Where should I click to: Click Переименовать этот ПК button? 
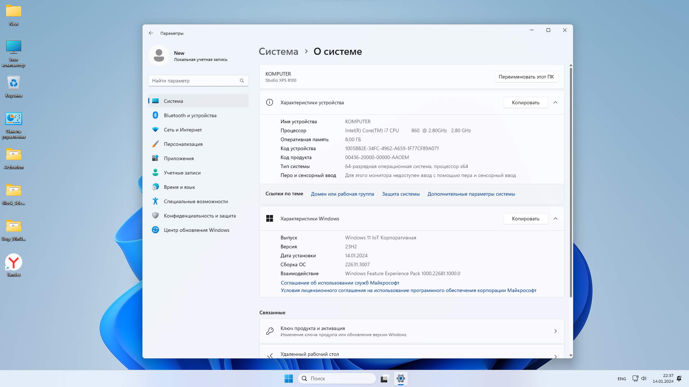(x=526, y=77)
